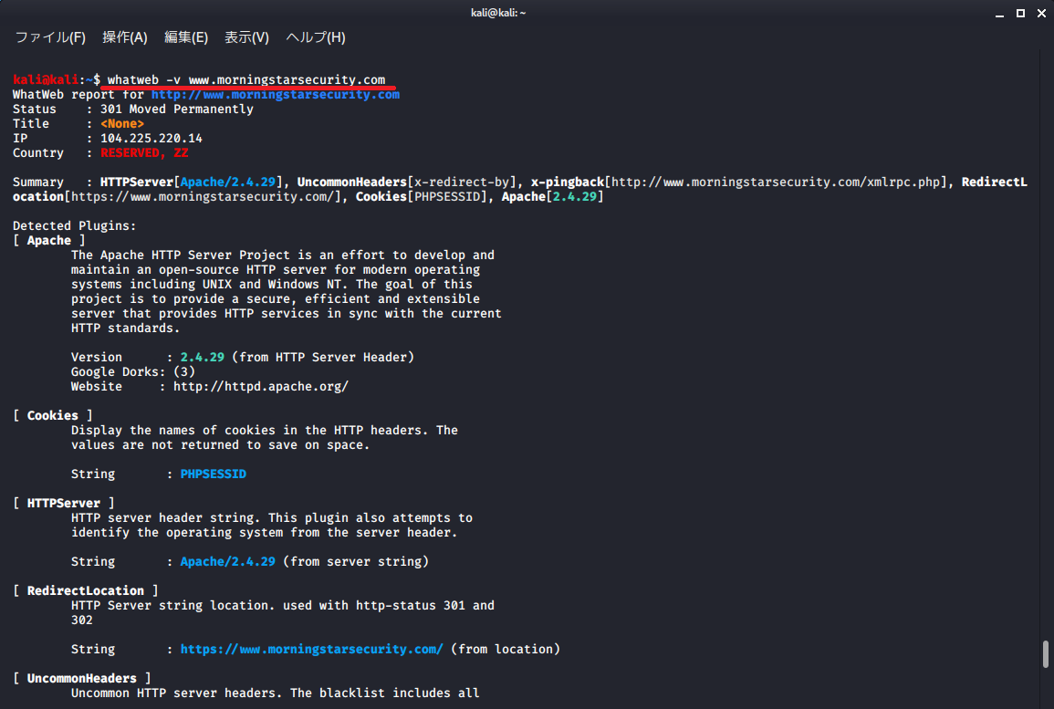Open the ファイル(F) menu
Viewport: 1054px width, 709px height.
click(50, 37)
